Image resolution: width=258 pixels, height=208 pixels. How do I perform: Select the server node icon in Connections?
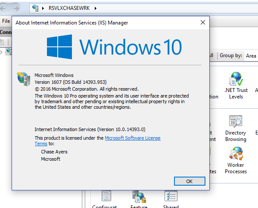click(9, 51)
